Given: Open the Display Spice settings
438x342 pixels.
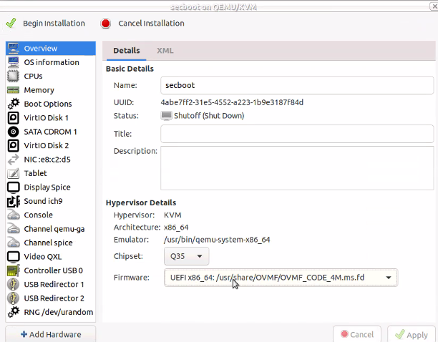Looking at the screenshot, I should click(x=47, y=187).
